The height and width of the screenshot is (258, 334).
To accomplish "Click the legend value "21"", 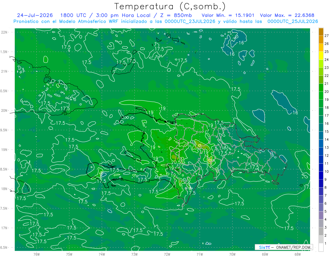I will [x=327, y=83].
